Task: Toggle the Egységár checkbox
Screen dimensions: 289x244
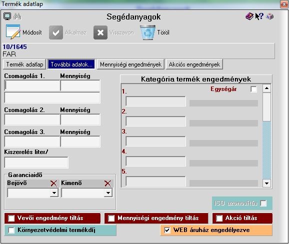Action: pyautogui.click(x=253, y=89)
